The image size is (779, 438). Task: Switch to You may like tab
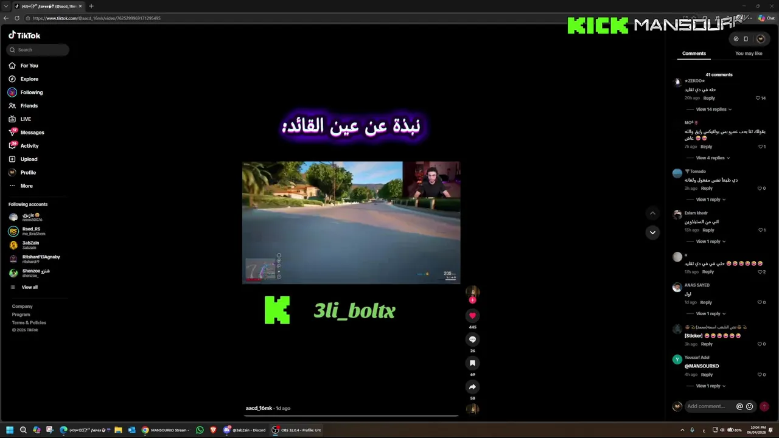pos(749,54)
